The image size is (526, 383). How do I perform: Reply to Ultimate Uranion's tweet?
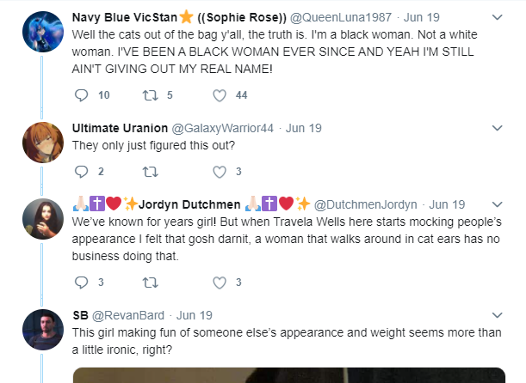click(x=81, y=172)
